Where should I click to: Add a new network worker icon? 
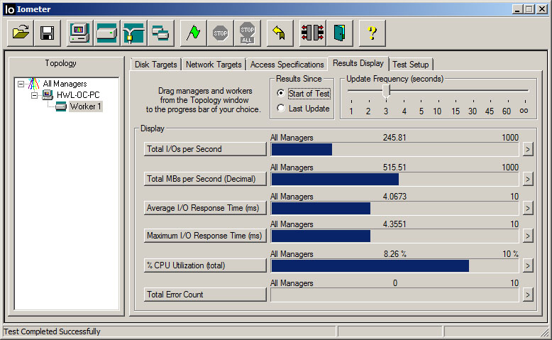click(x=133, y=33)
